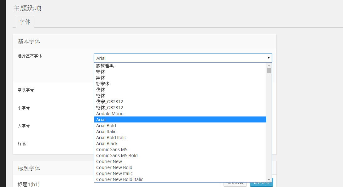Viewport: 343px width, 187px height.
Task: Select 楷体 in the font list
Action: point(101,96)
